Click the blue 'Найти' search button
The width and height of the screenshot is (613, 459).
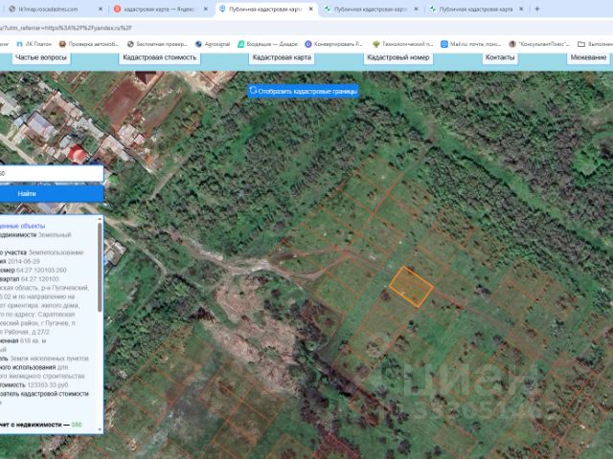(x=52, y=193)
